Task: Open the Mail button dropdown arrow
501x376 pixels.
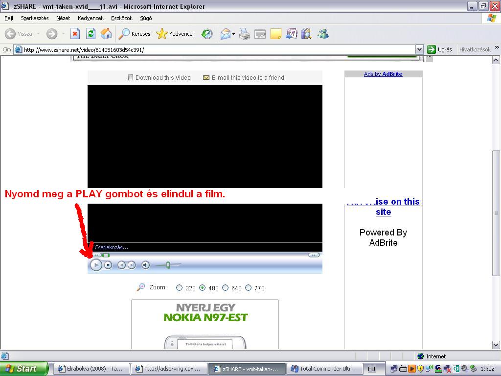Action: point(233,34)
